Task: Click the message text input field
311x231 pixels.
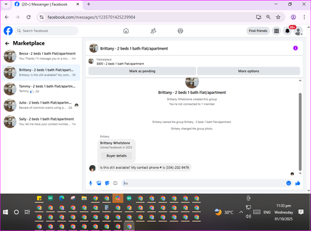Action: (203, 183)
